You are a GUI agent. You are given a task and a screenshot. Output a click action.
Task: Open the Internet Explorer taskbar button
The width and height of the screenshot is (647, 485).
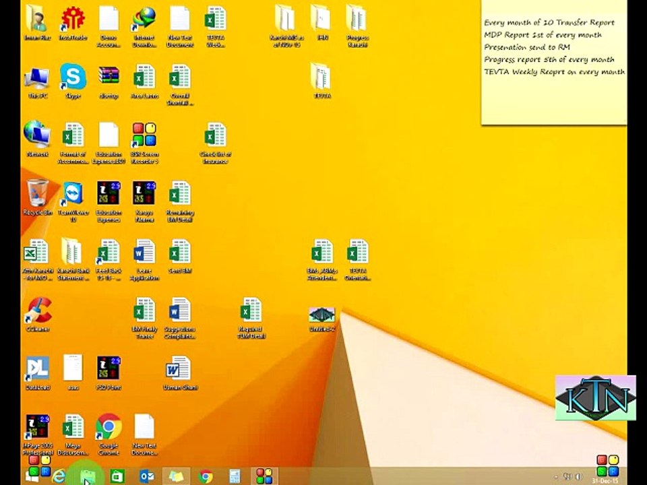(x=59, y=476)
